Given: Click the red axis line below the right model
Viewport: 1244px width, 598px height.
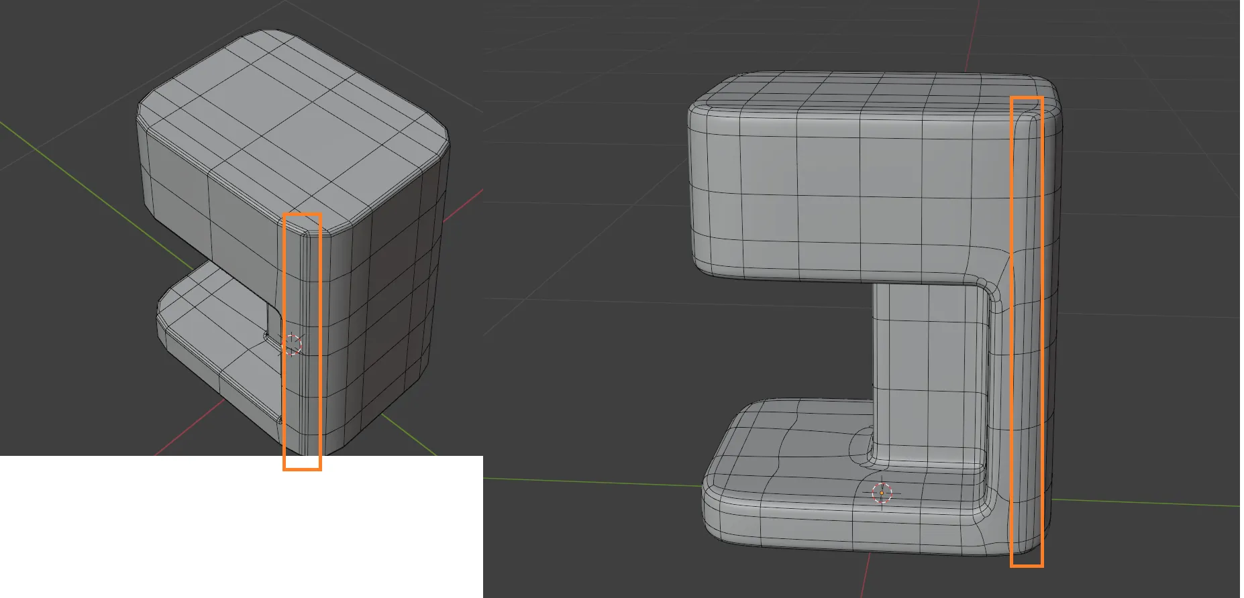Looking at the screenshot, I should pos(866,577).
